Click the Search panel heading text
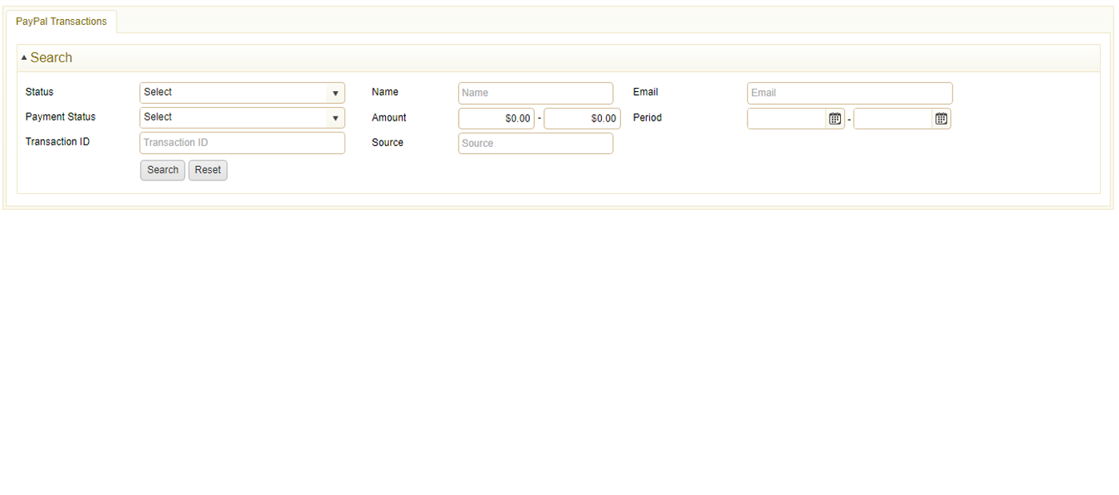The image size is (1119, 495). 51,57
